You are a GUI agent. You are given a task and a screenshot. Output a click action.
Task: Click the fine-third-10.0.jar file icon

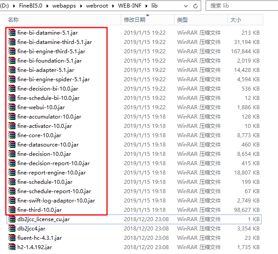(12, 210)
